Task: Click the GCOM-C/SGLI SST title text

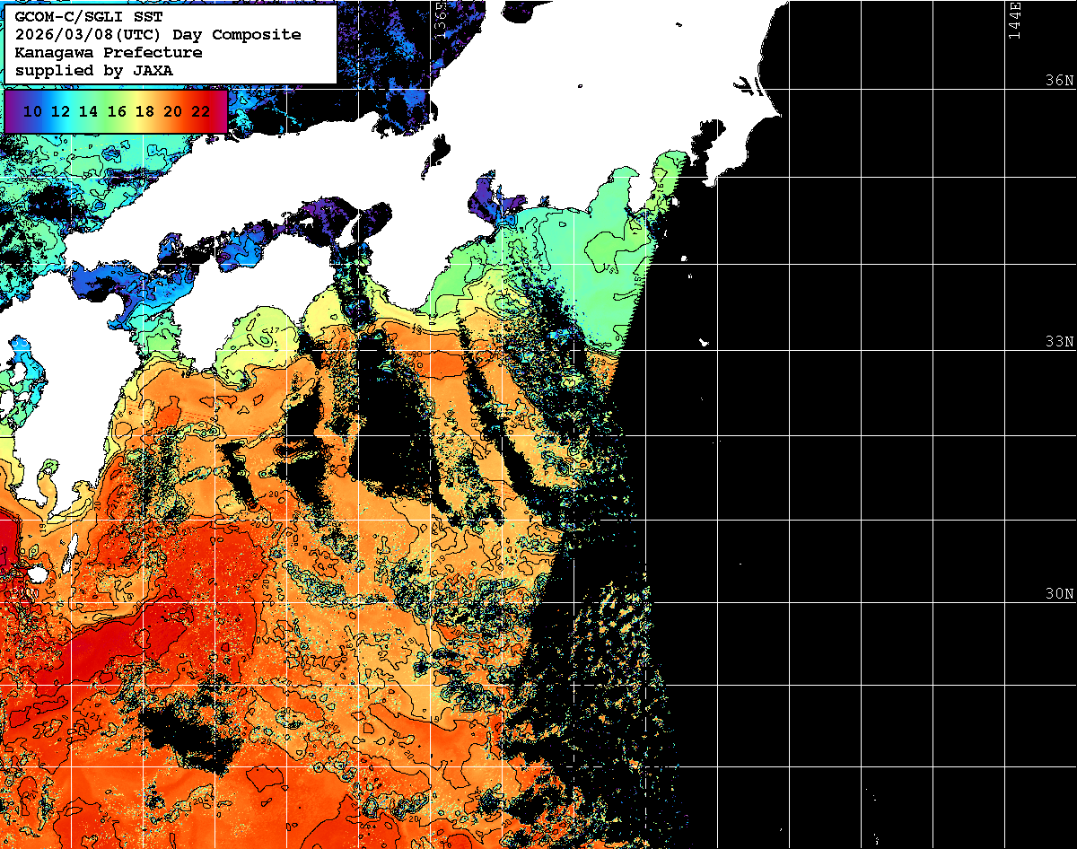Action: click(90, 17)
